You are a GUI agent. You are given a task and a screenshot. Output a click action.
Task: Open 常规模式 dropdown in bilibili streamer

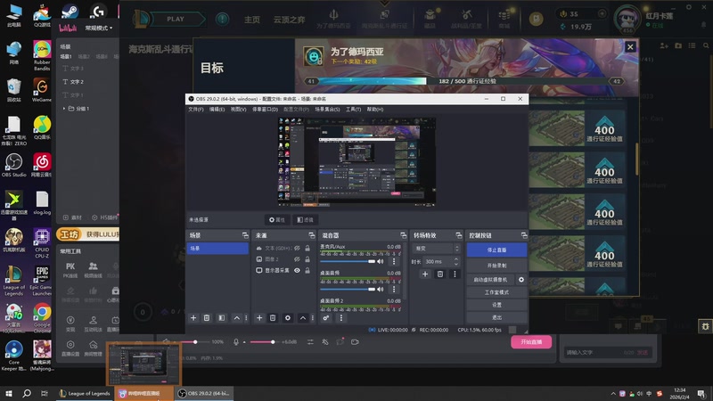(99, 29)
